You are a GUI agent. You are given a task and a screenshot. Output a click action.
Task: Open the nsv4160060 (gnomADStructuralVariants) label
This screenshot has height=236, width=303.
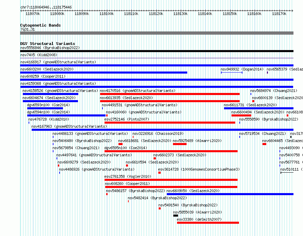click(144, 112)
